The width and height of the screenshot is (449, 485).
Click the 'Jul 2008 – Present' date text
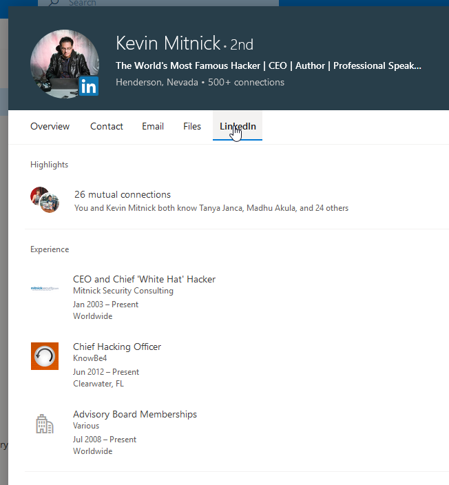[x=105, y=440]
